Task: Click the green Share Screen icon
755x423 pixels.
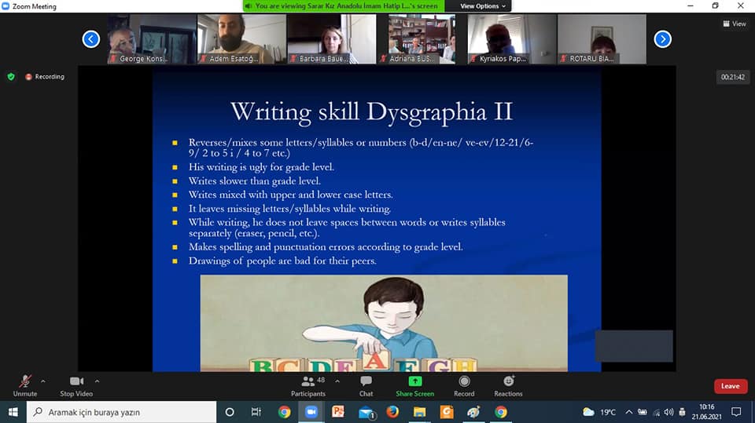Action: [x=414, y=381]
